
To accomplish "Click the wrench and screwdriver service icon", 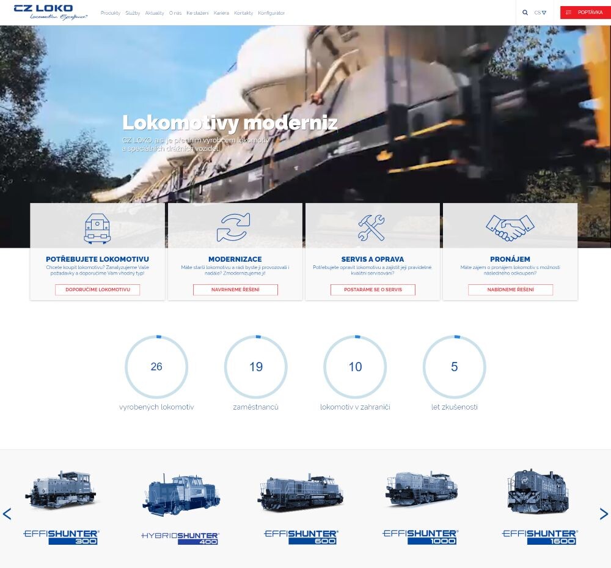I will pyautogui.click(x=371, y=227).
